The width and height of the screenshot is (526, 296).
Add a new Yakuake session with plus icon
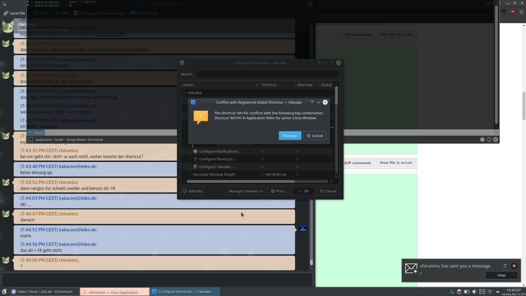pos(30,133)
